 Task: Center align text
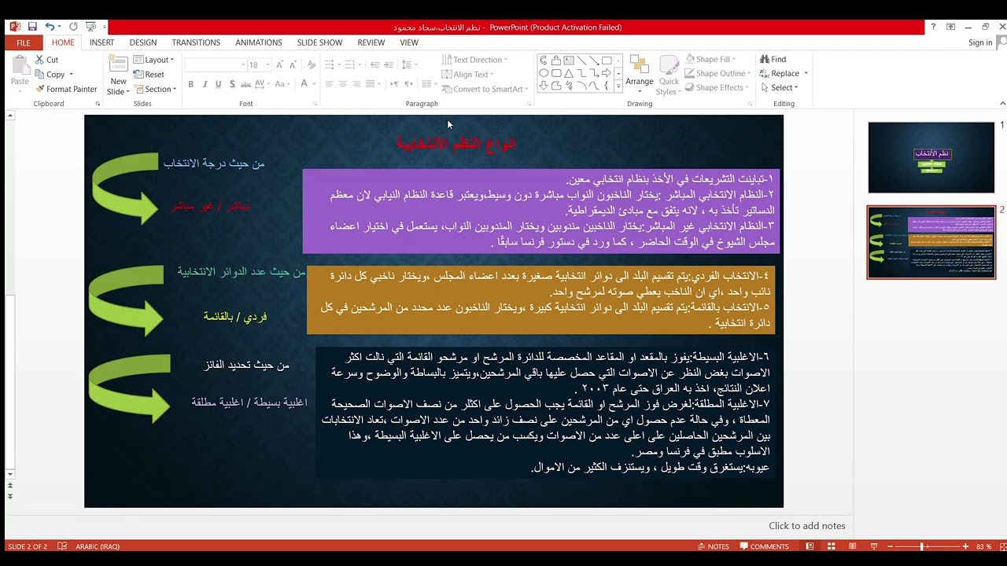click(343, 84)
